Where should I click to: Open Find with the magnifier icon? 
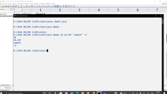coord(37,6)
